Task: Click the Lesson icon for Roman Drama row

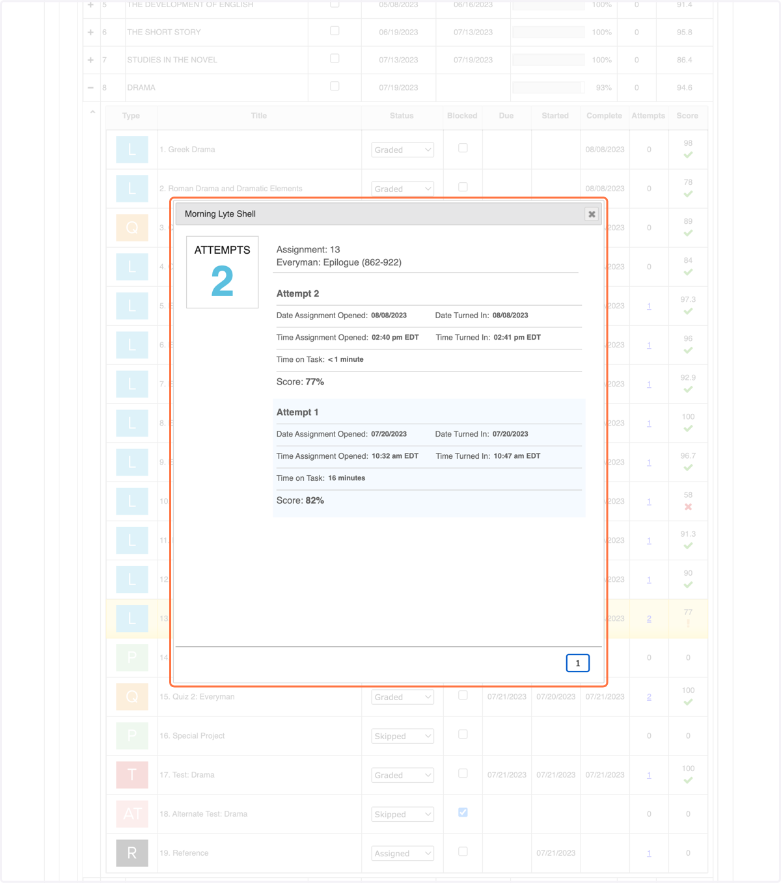Action: point(132,189)
